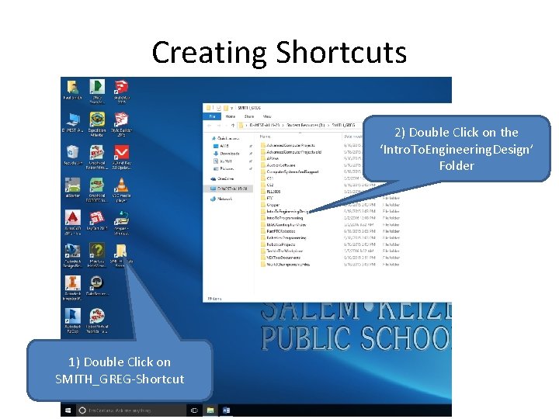
Task: Open the View ribbon tab in Explorer
Action: pyautogui.click(x=267, y=116)
